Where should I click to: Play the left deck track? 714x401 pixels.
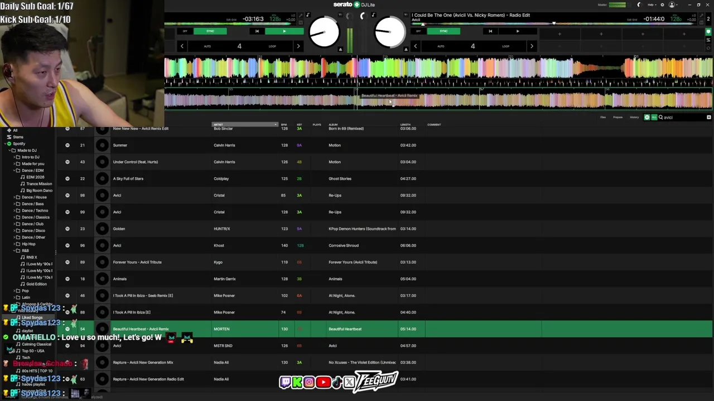pos(284,31)
